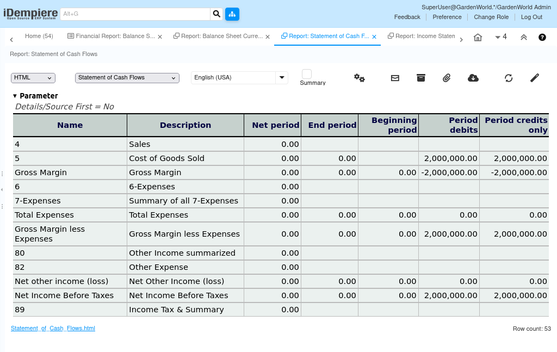Screen dimensions: 557x352
Task: Select Cost of Goods Sold cell
Action: pyautogui.click(x=185, y=158)
